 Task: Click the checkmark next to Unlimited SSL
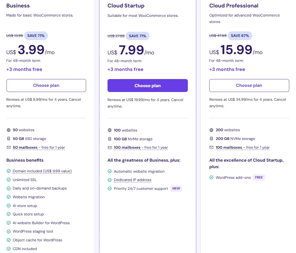point(8,180)
